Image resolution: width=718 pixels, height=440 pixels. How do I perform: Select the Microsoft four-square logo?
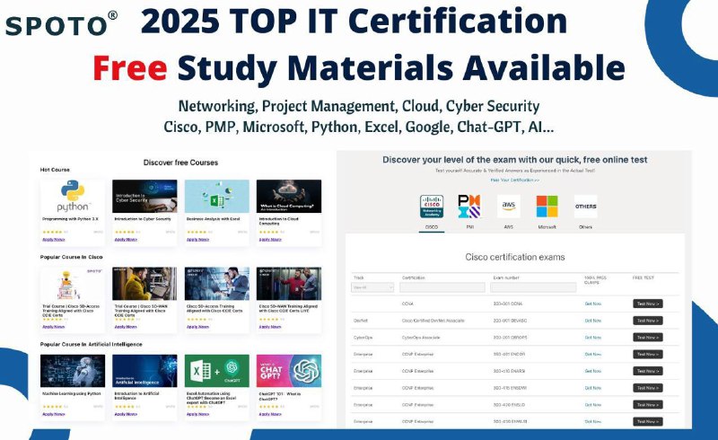[547, 207]
